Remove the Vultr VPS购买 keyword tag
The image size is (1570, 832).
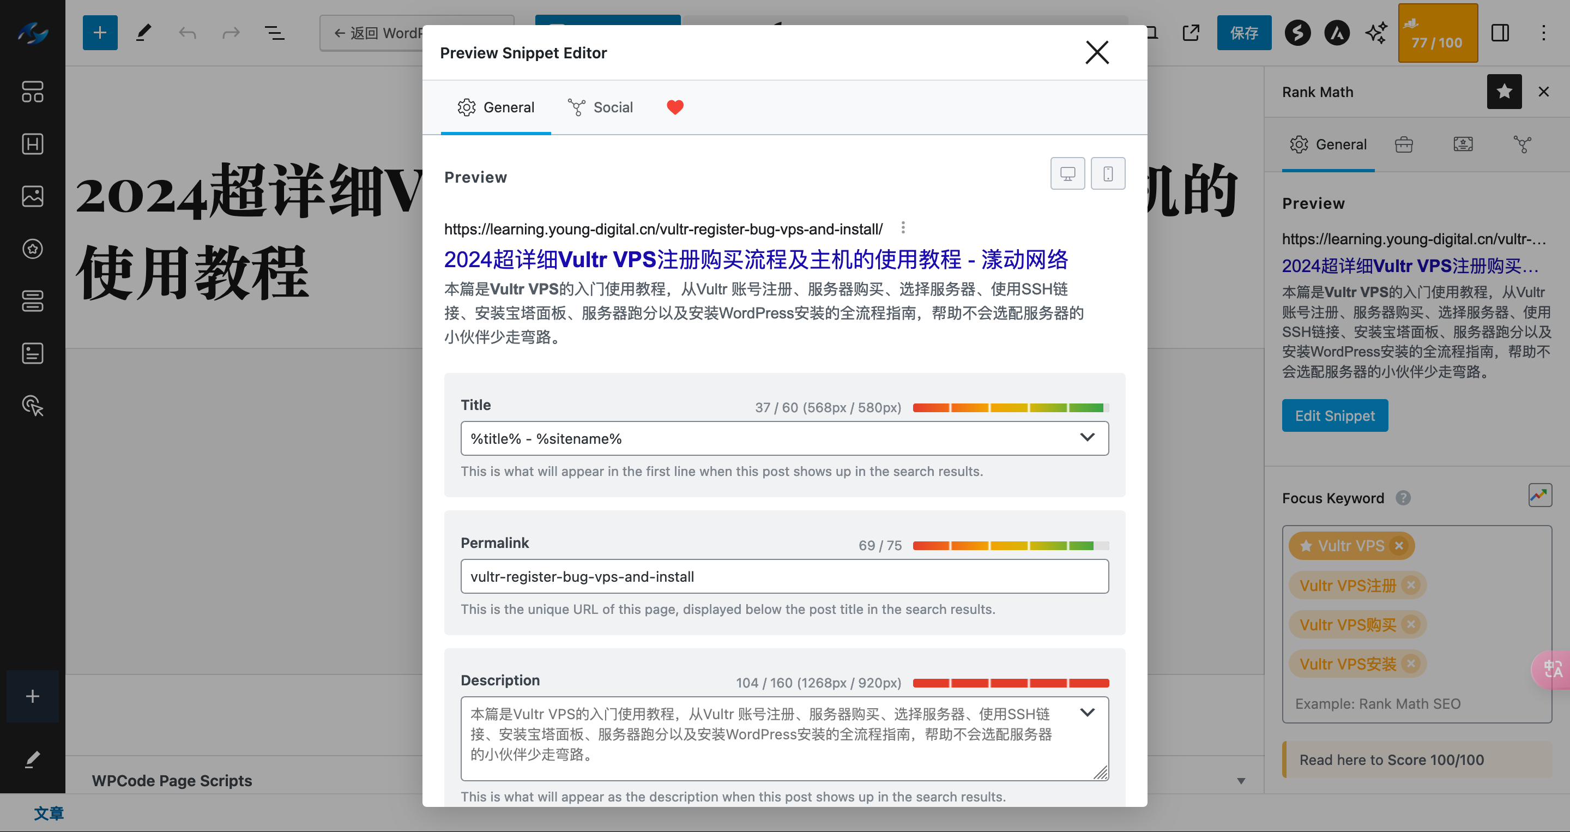pyautogui.click(x=1411, y=624)
